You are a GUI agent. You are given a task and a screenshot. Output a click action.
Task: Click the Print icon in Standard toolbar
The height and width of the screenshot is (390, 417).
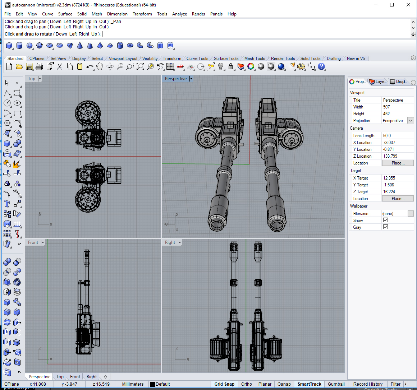[39, 67]
